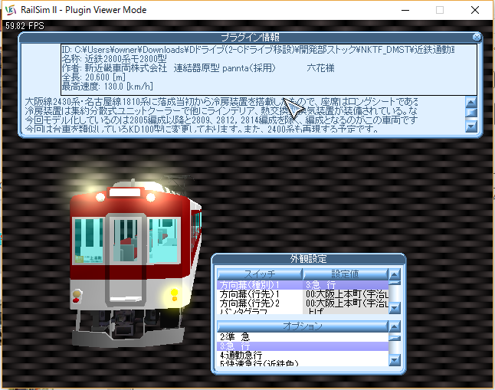Click the description scroll-up arrow
495x390 pixels.
tap(471, 103)
